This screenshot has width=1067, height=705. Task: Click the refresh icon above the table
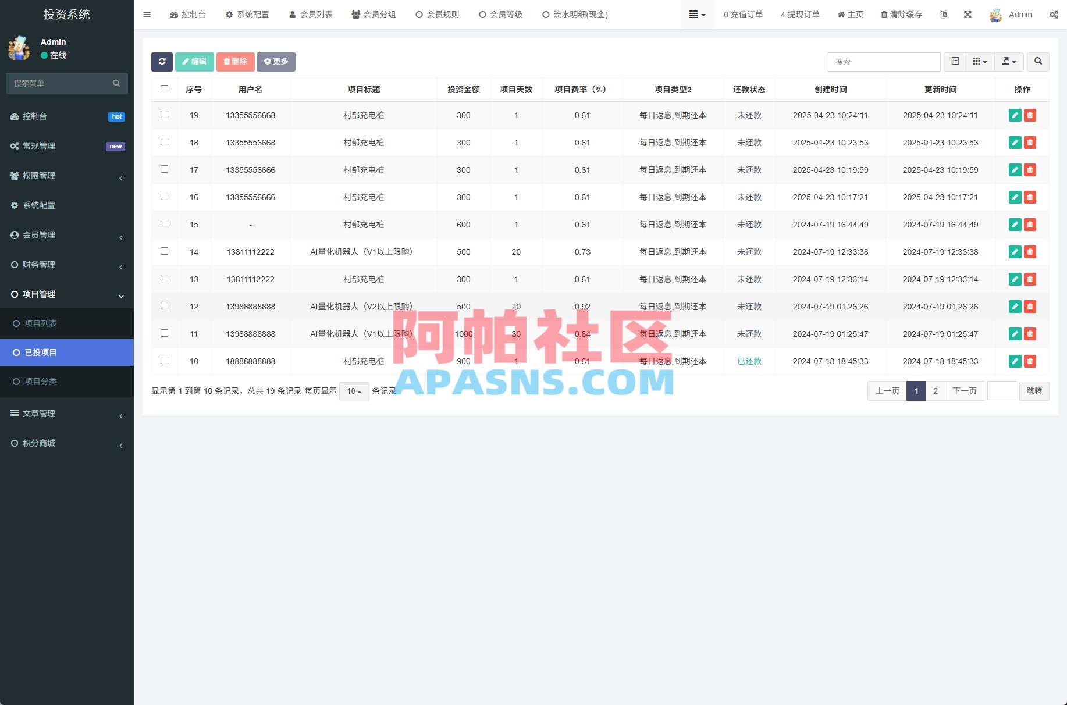[x=162, y=62]
